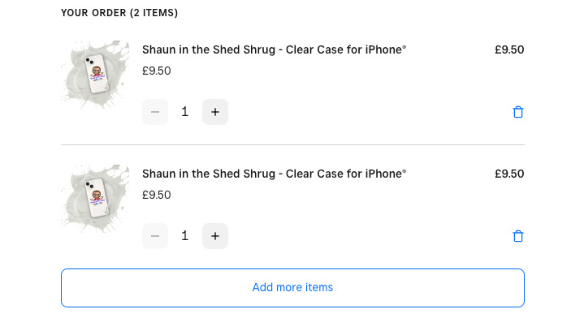
Task: Open the first product's thumbnail image
Action: point(95,73)
